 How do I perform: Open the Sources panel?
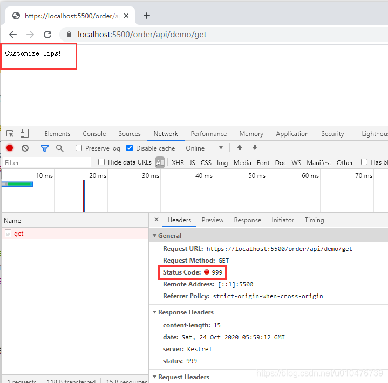tap(130, 134)
